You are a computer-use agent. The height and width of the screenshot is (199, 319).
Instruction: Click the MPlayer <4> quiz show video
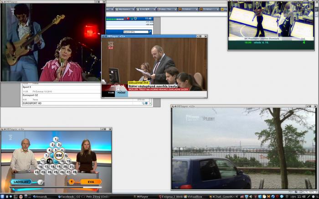pyautogui.click(x=56, y=162)
